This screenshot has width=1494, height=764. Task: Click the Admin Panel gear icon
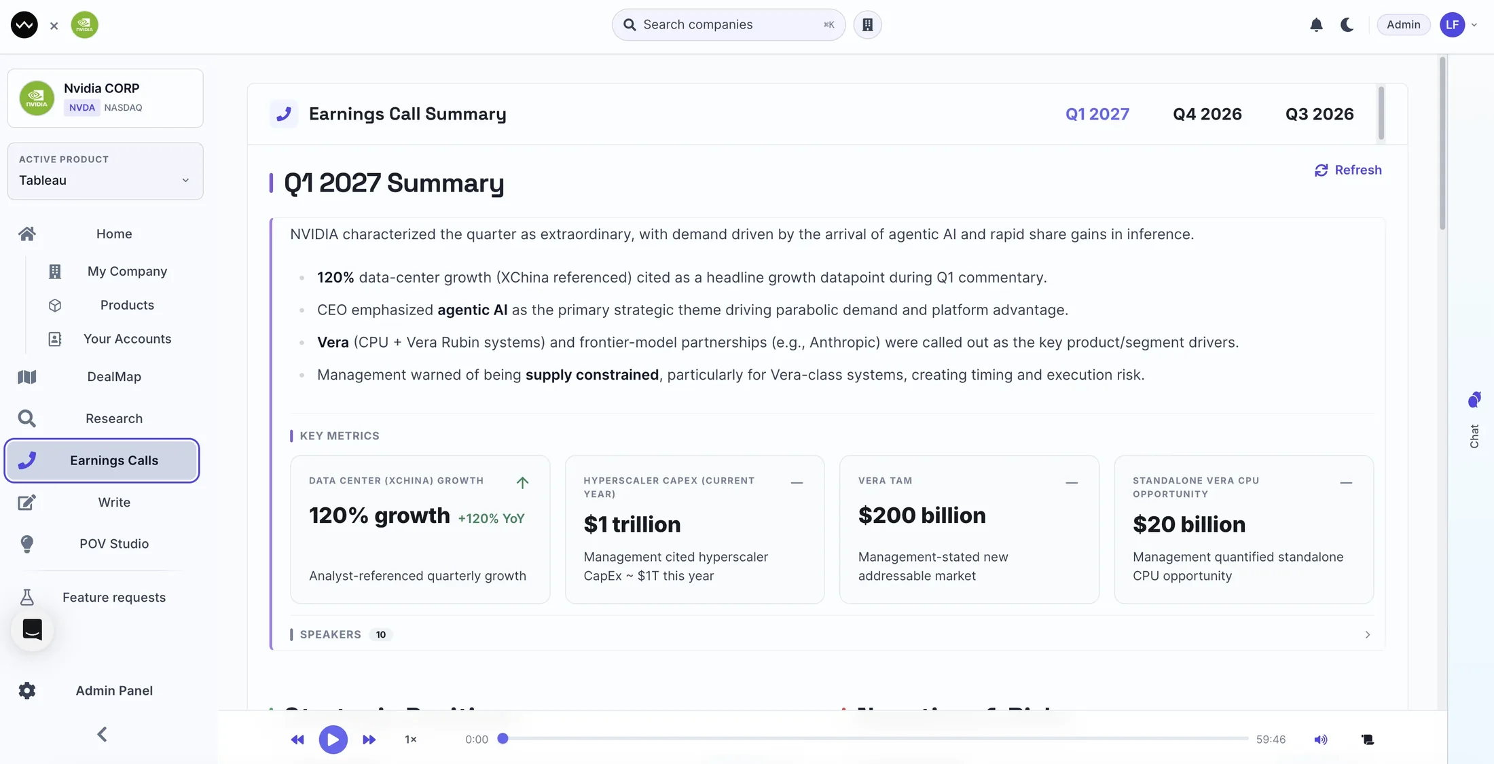tap(27, 691)
